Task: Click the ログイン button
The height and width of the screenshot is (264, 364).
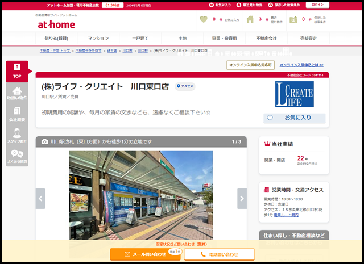Action: tap(317, 5)
